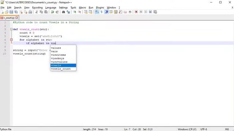Image resolution: width=234 pixels, height=131 pixels.
Task: Choose 'values' from the autocomplete list
Action: (63, 48)
